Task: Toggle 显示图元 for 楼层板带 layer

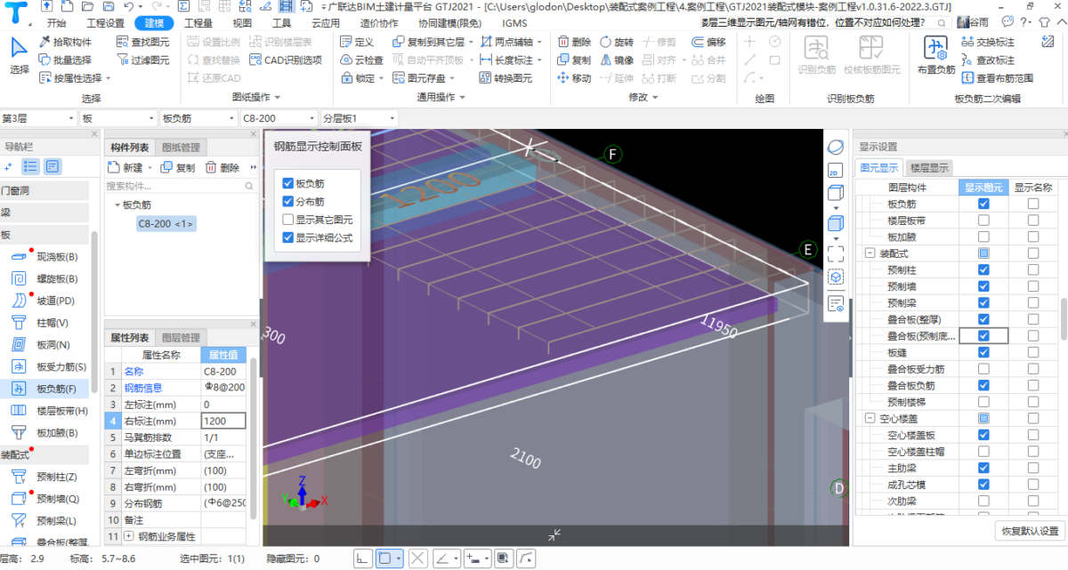Action: [x=983, y=220]
